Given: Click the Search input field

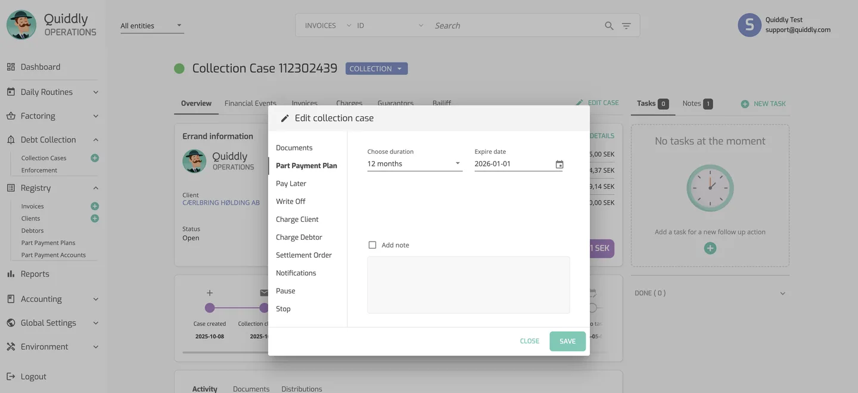Looking at the screenshot, I should pos(515,26).
